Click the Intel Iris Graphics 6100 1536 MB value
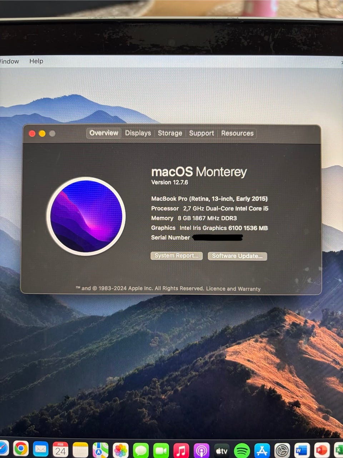343x458 pixels. click(224, 228)
